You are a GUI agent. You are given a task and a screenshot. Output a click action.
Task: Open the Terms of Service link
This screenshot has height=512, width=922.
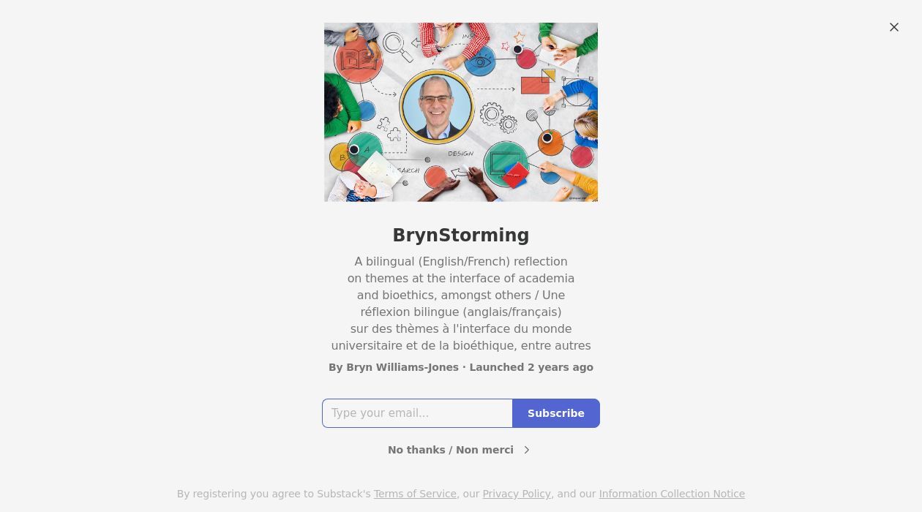(415, 494)
